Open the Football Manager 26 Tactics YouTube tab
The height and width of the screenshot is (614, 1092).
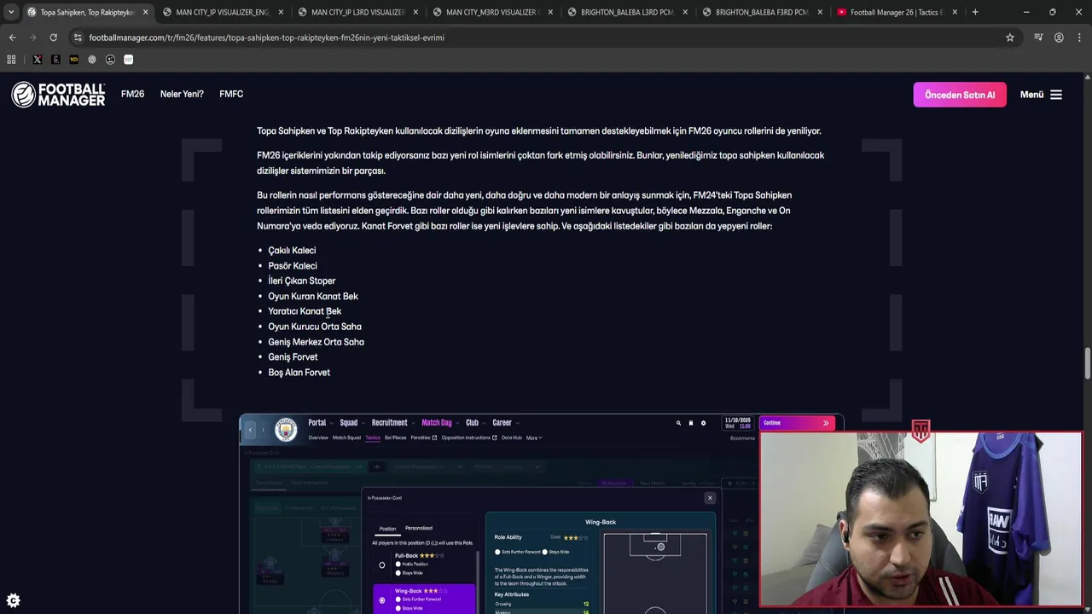point(896,12)
